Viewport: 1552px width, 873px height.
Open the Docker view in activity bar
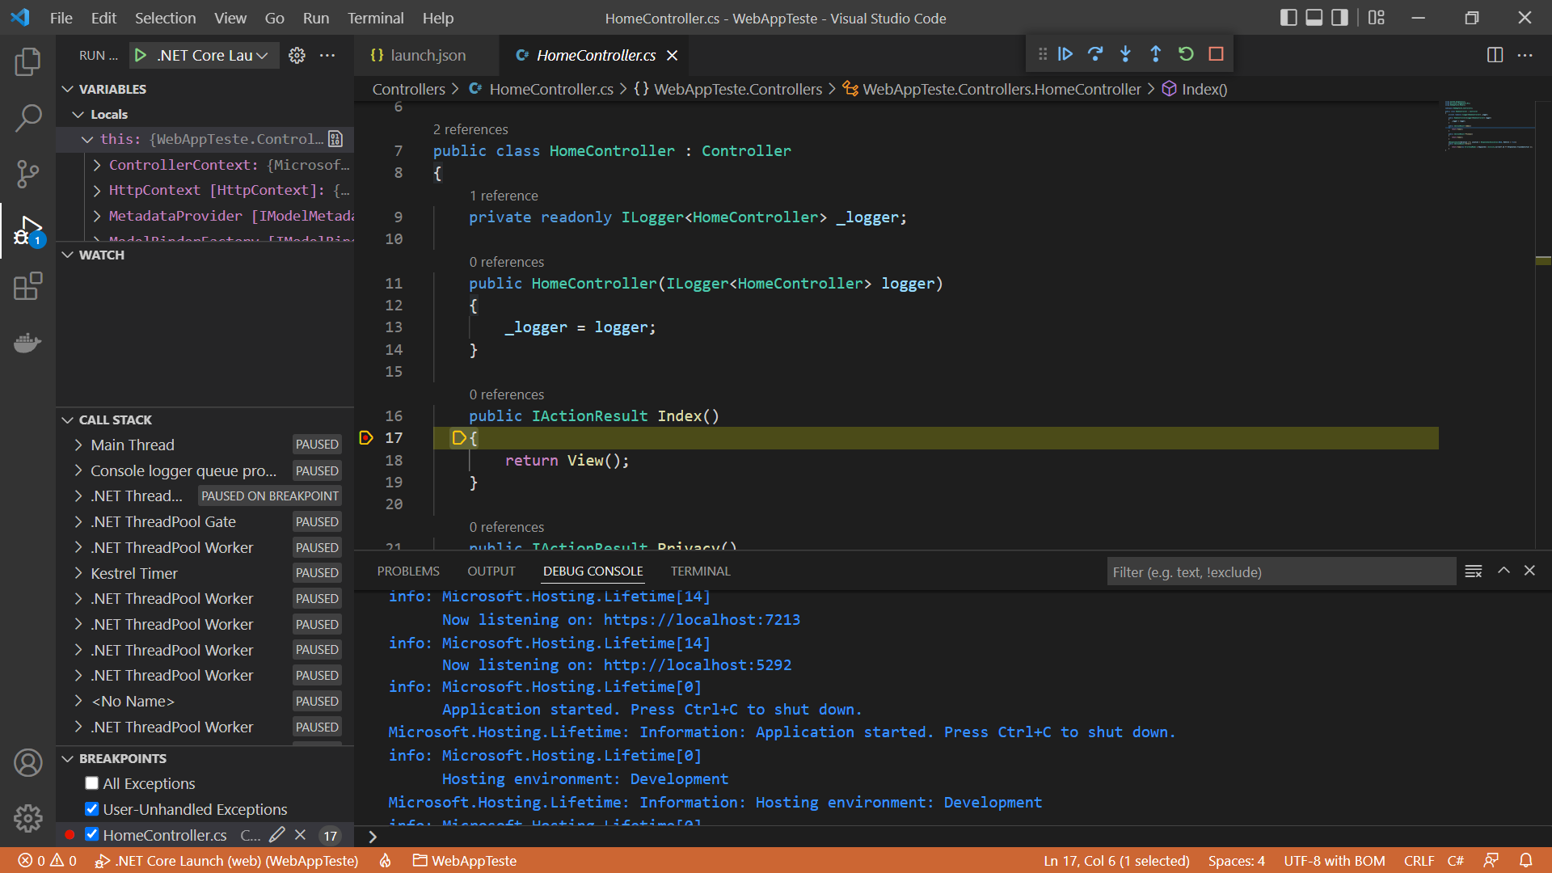(x=27, y=343)
